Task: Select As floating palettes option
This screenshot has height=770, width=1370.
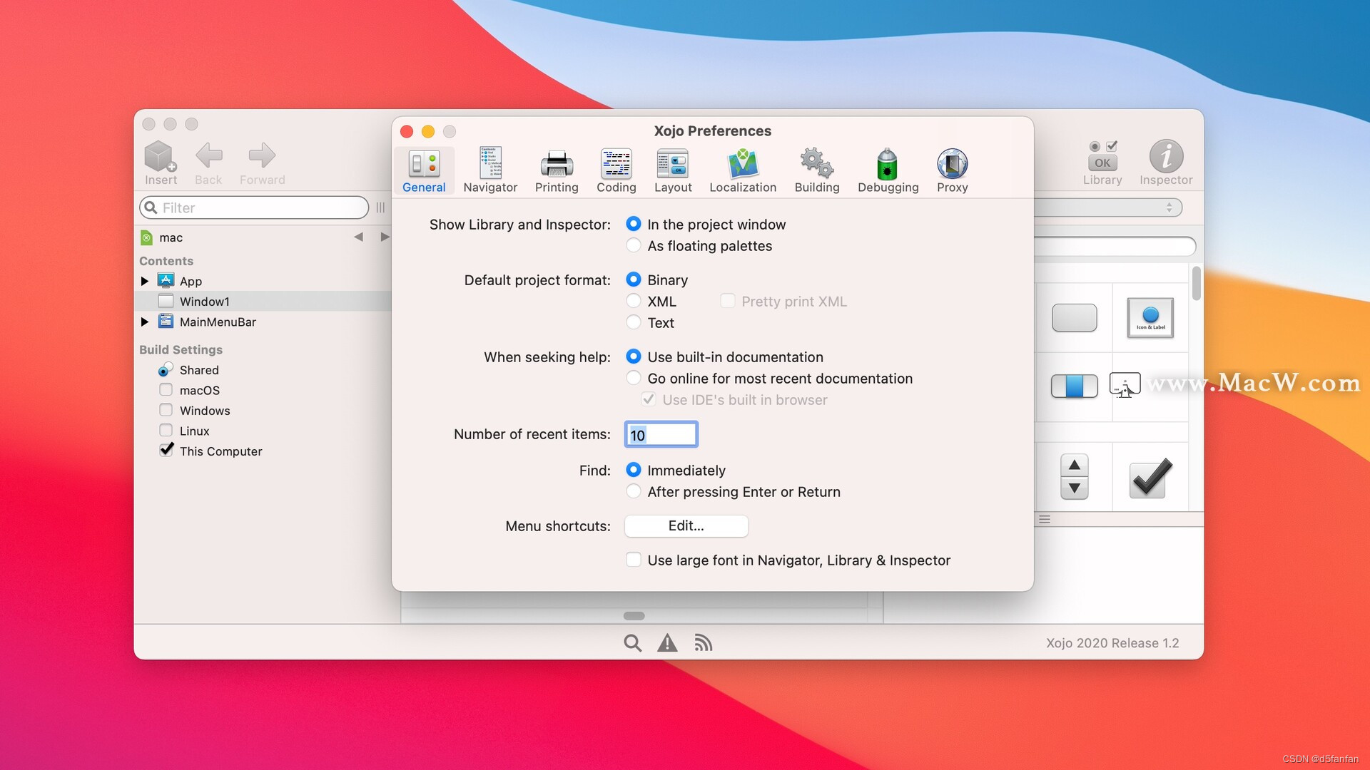Action: pyautogui.click(x=633, y=245)
